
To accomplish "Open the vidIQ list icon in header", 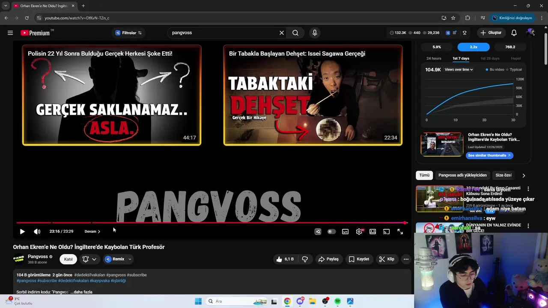I will click(x=455, y=33).
